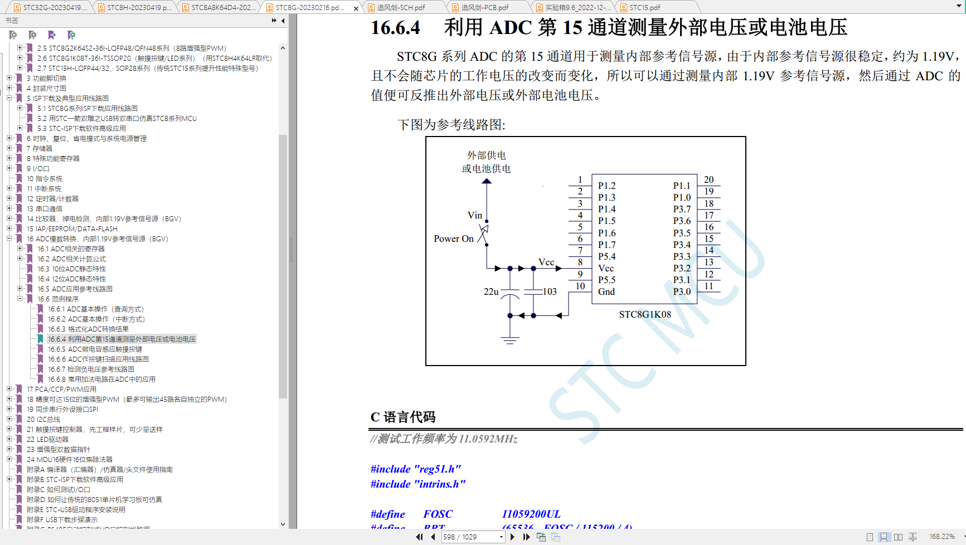This screenshot has width=966, height=545.
Task: Expand bookmark 5.1 STC8G系列ISP下载应用线路图
Action: (20, 108)
